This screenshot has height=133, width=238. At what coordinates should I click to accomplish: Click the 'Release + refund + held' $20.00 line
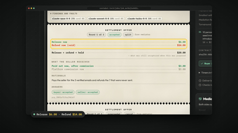(118, 53)
